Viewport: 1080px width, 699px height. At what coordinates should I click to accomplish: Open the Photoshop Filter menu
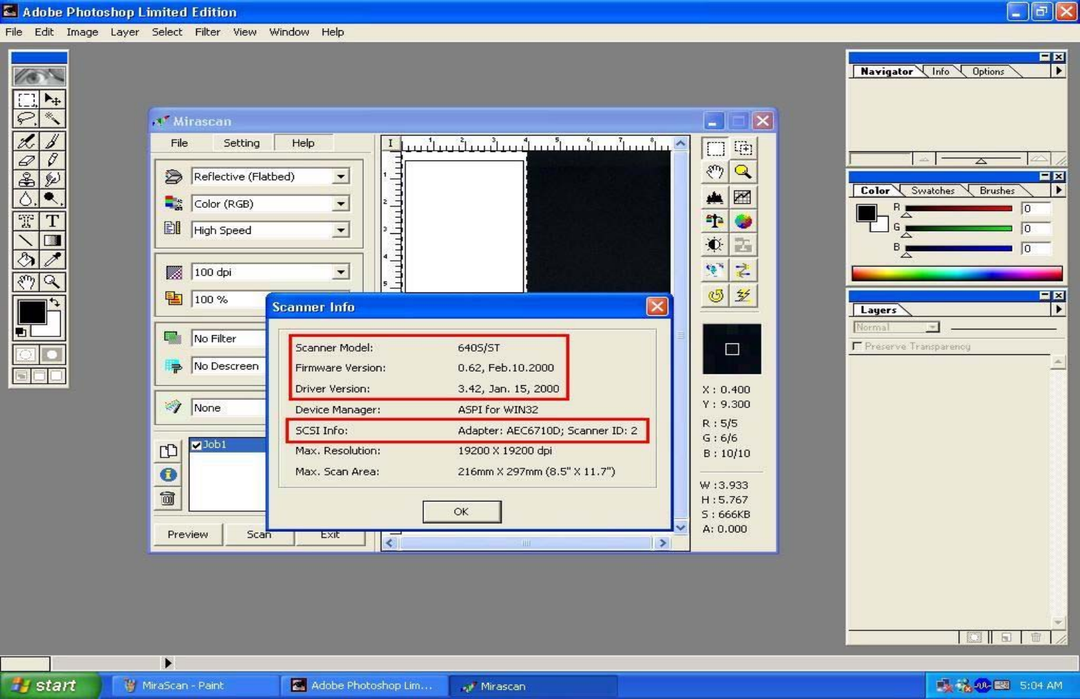tap(207, 32)
